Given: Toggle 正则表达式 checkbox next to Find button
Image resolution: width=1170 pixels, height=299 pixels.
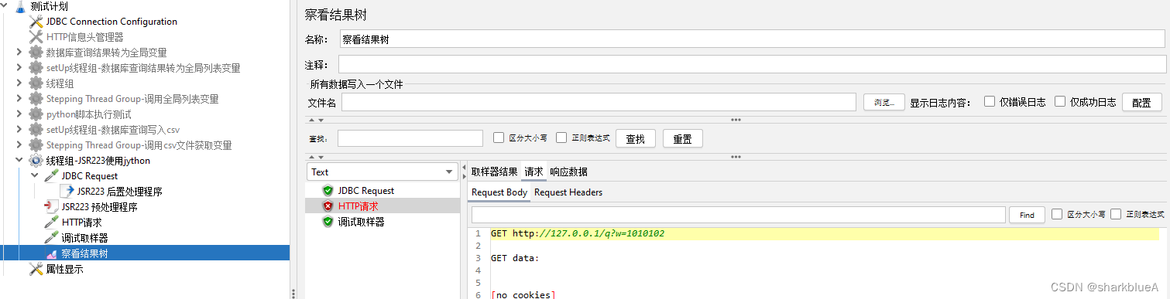Looking at the screenshot, I should tap(1116, 214).
